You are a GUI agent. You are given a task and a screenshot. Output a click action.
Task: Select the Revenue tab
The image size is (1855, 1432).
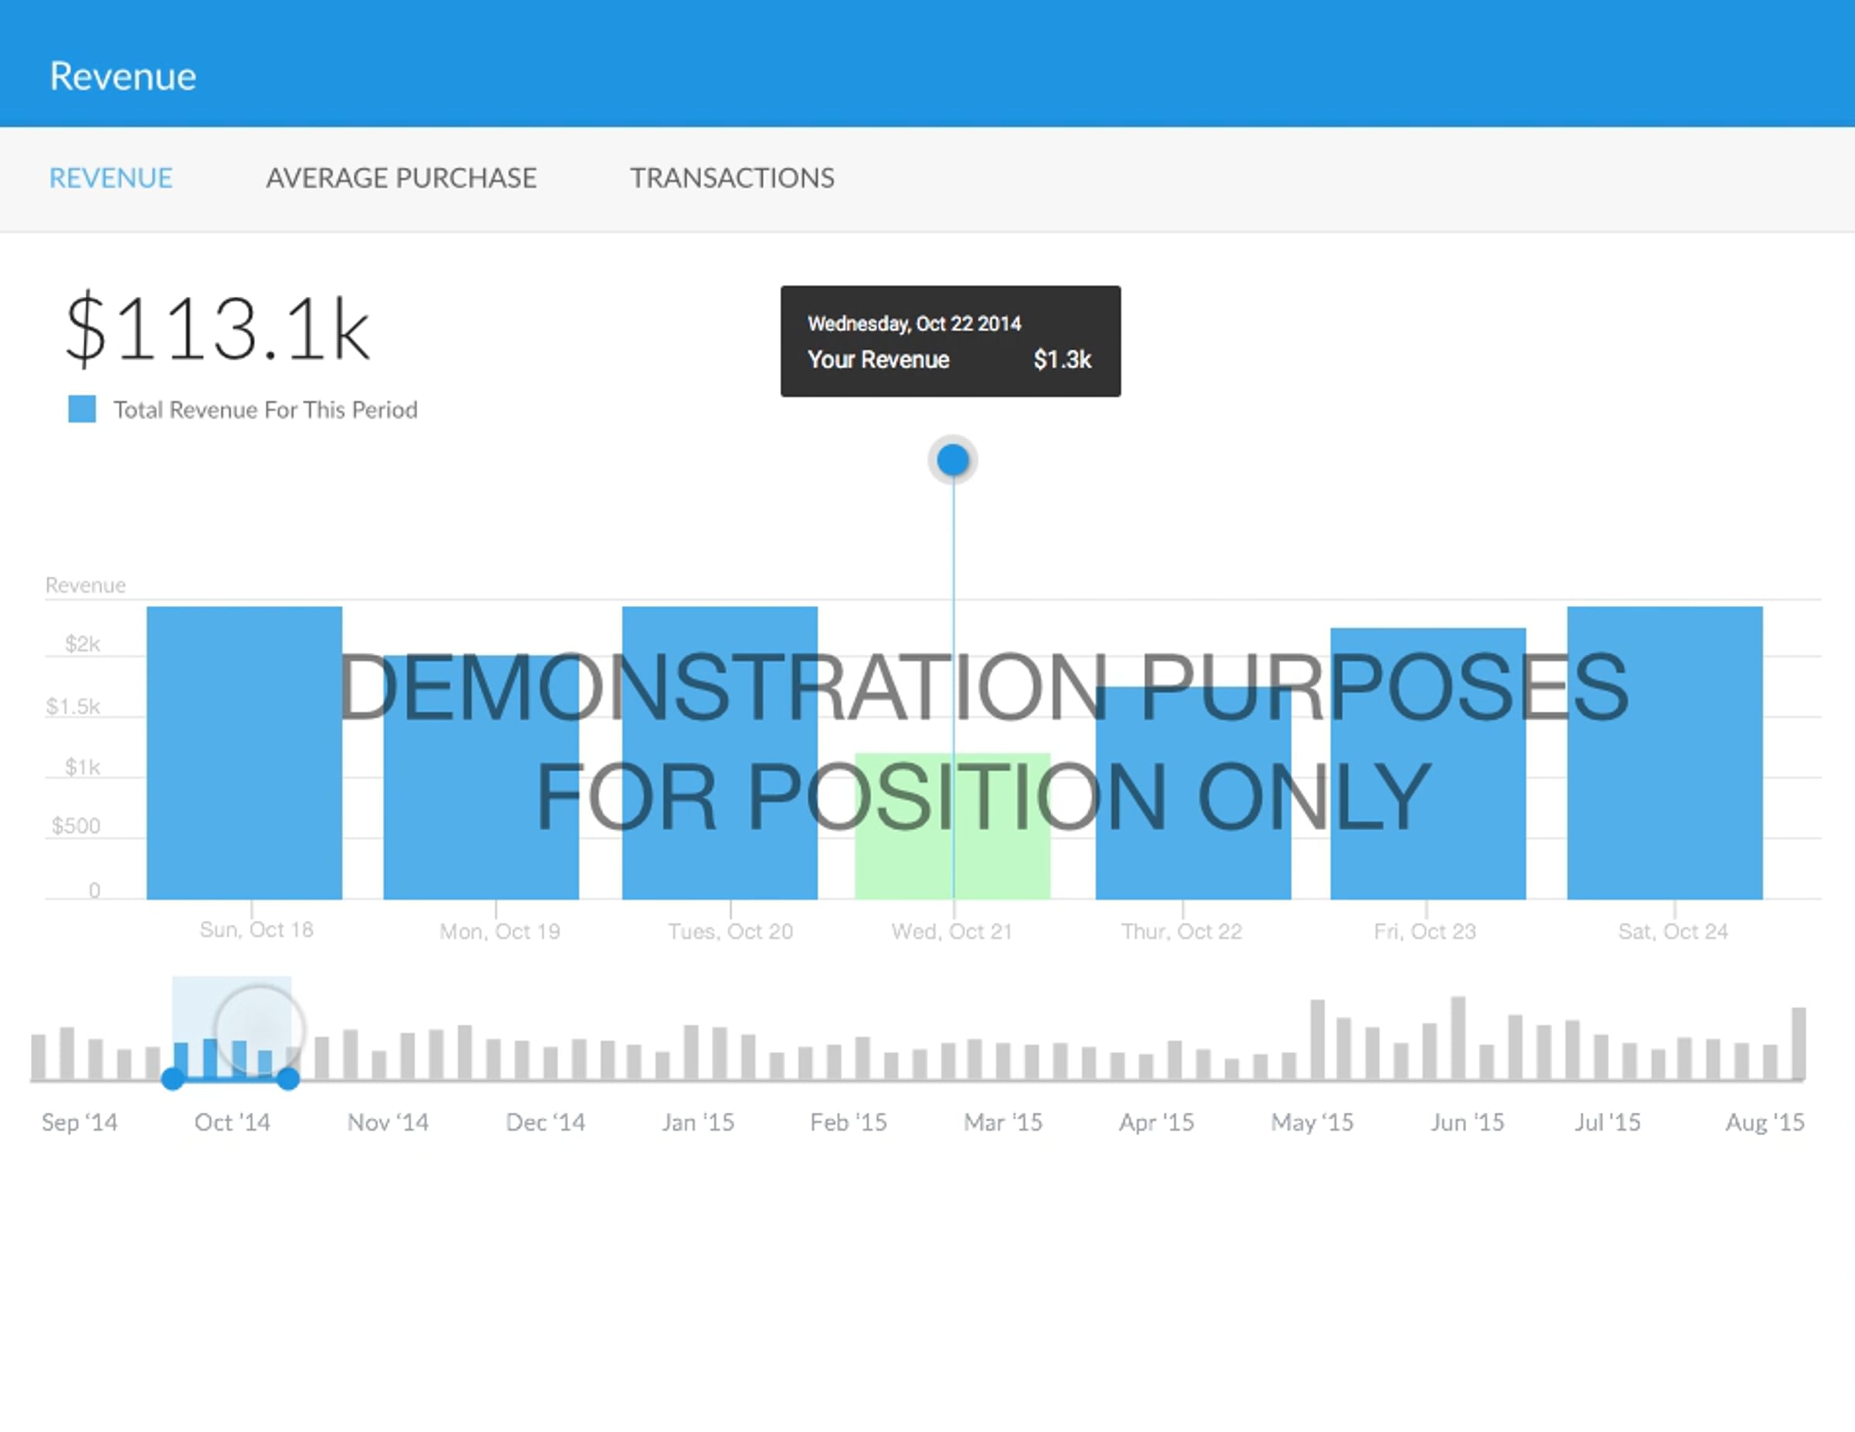point(111,179)
